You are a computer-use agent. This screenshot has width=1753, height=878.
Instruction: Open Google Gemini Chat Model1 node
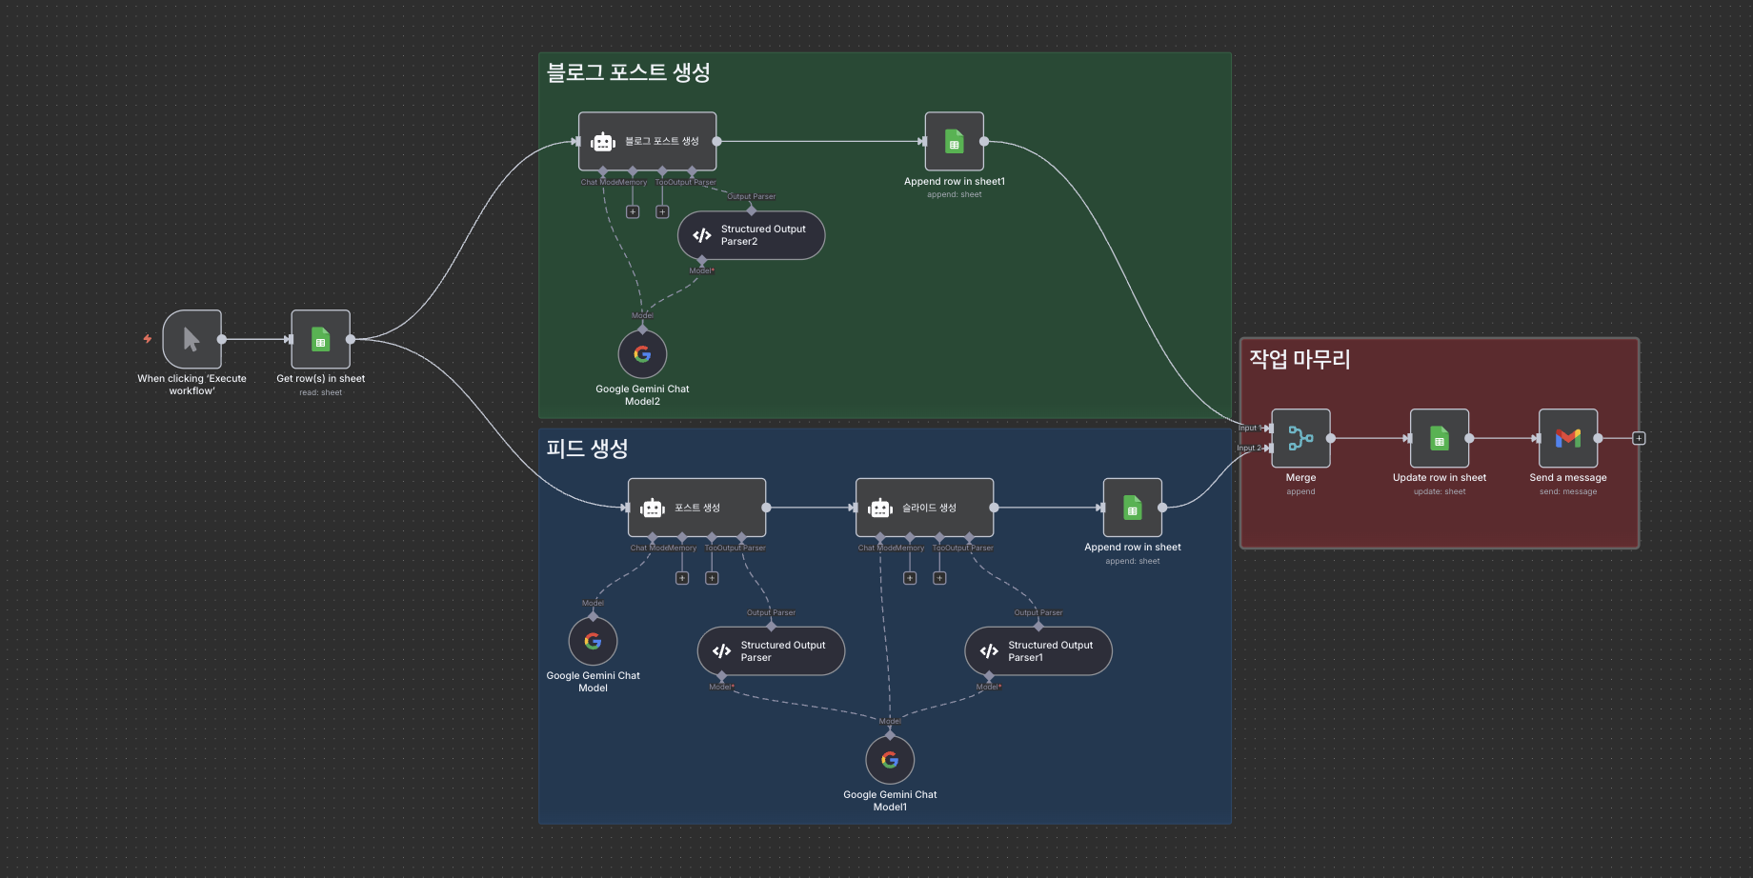[889, 760]
